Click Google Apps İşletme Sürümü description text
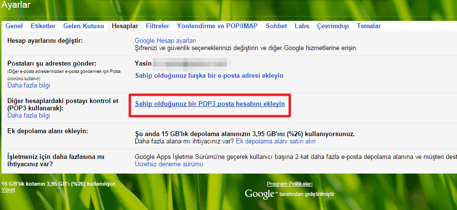Viewport: 457px width, 210px height. [x=296, y=157]
